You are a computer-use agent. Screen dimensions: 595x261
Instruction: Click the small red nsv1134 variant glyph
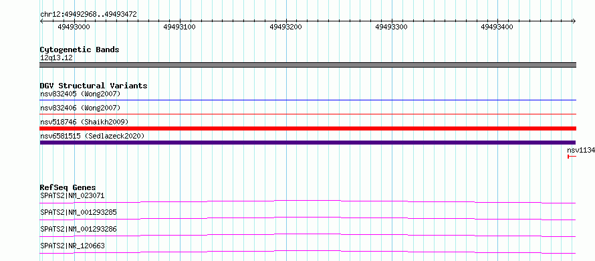(572, 157)
